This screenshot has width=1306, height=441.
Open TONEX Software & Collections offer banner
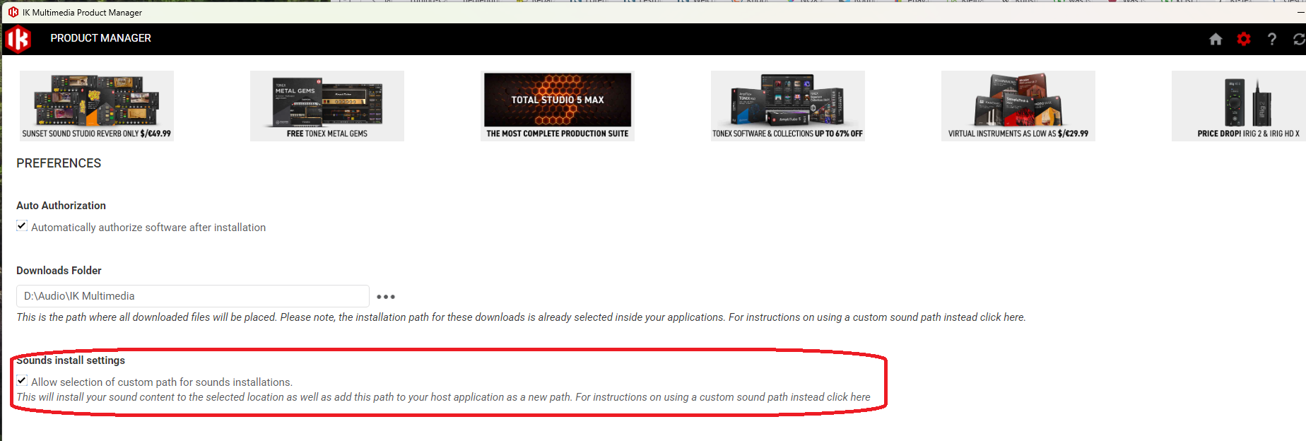click(788, 106)
